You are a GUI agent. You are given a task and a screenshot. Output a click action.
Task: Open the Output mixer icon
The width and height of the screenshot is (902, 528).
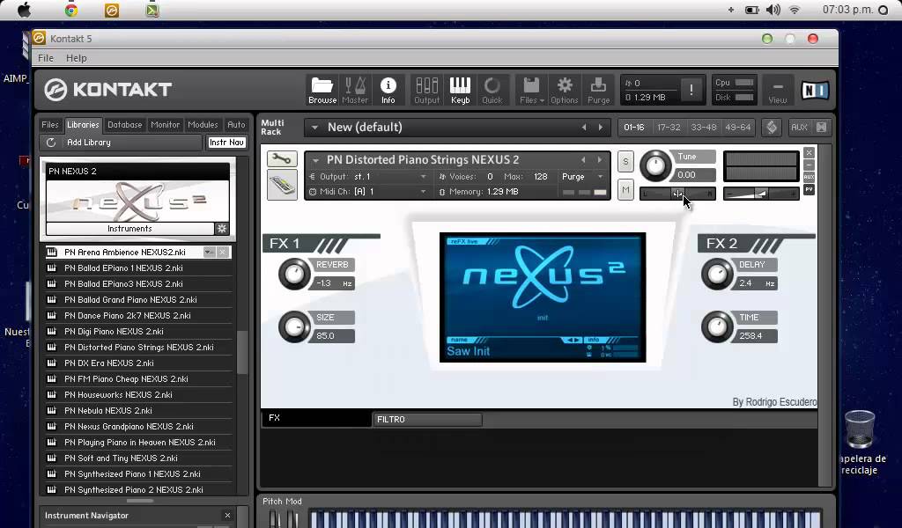pos(427,91)
